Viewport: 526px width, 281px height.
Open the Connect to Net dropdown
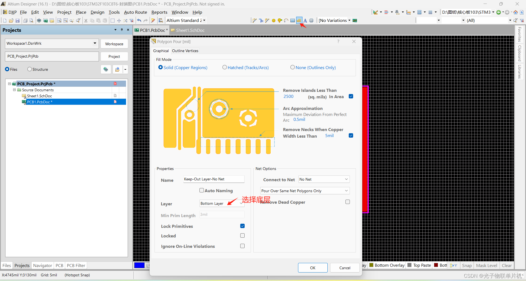pos(324,179)
